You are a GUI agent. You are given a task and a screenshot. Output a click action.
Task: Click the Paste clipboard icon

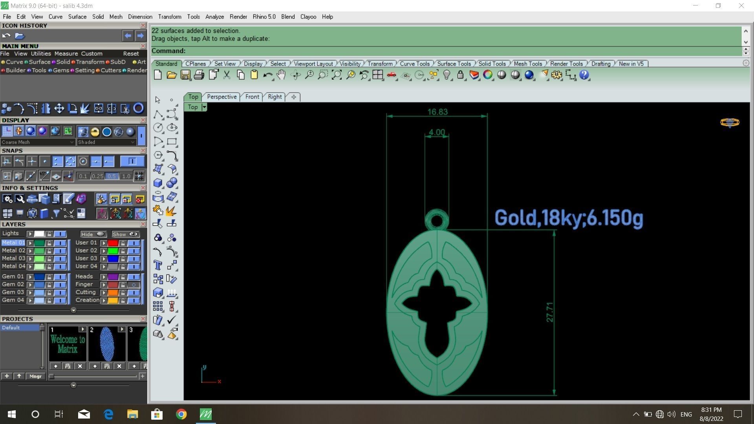[x=254, y=75]
